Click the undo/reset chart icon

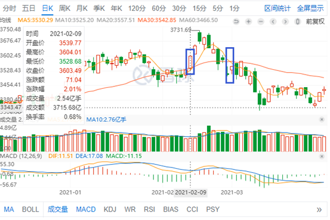tap(236, 21)
